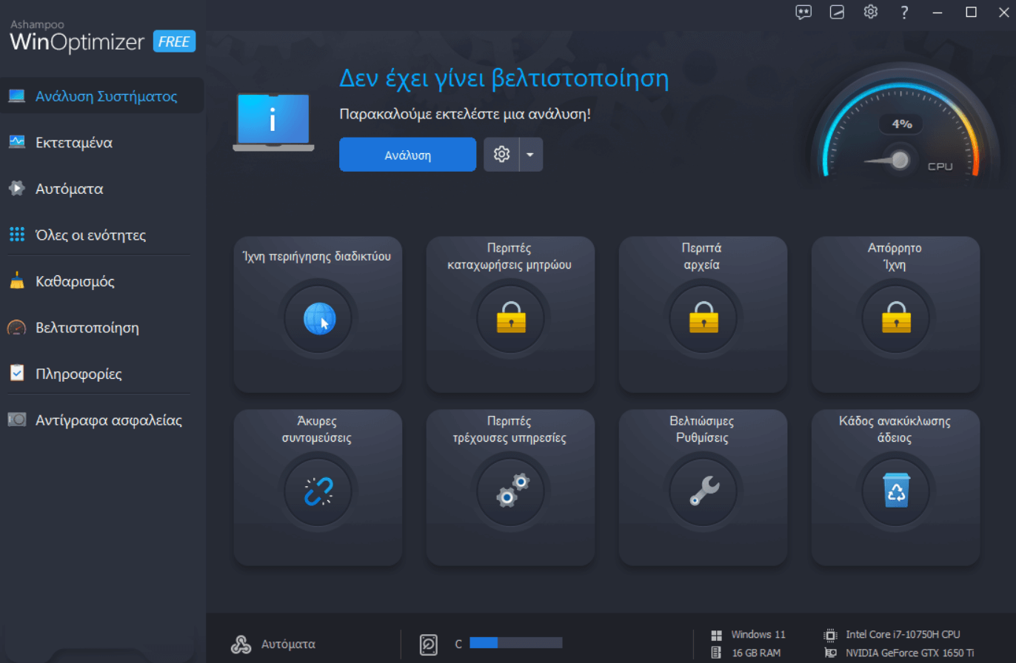Click the padlock under Απόρρητο Ίχνη
The height and width of the screenshot is (663, 1016).
coord(896,317)
